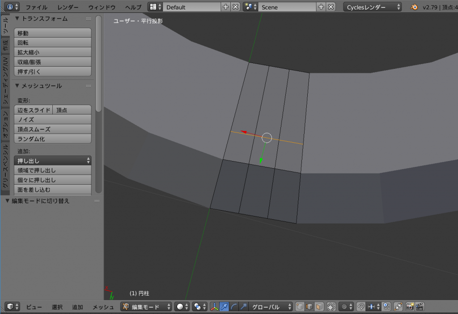This screenshot has height=314, width=458.
Task: Click the 面を差し込む button
Action: tap(53, 190)
